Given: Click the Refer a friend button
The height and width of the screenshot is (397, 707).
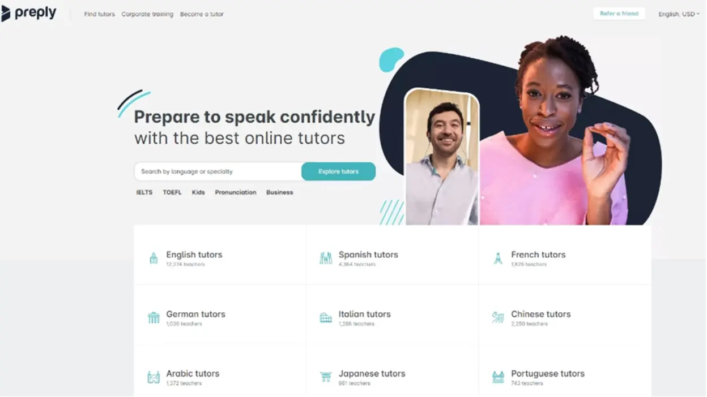Looking at the screenshot, I should [619, 14].
